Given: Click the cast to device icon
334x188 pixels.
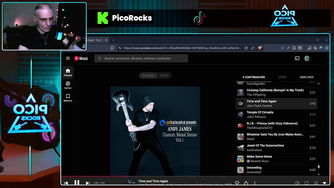Looking at the screenshot, I should point(297,58).
